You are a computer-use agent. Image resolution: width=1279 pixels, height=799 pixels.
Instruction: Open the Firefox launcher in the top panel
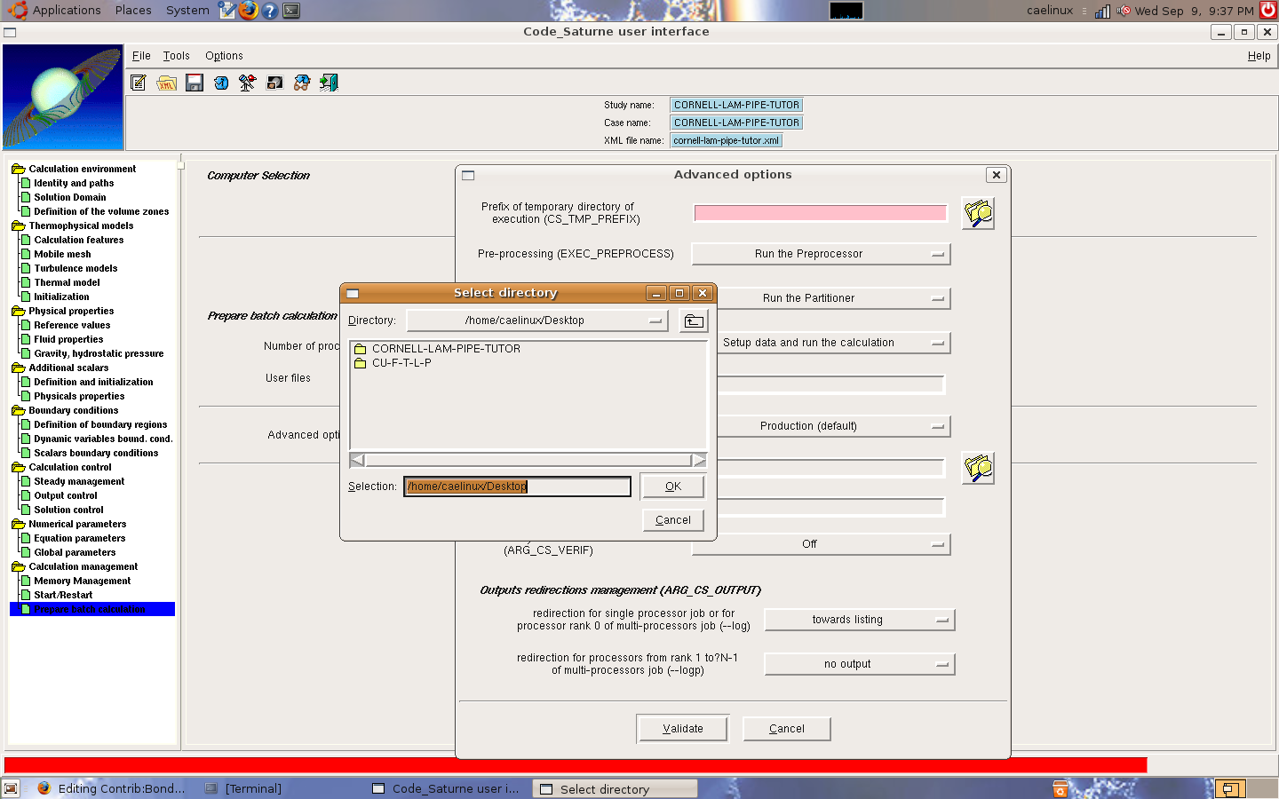[249, 11]
